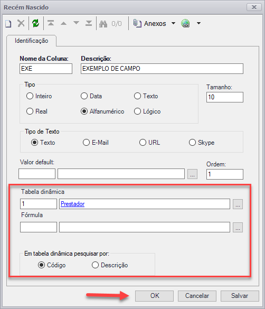Click the 0/0 search counter
The height and width of the screenshot is (309, 265).
click(x=117, y=24)
